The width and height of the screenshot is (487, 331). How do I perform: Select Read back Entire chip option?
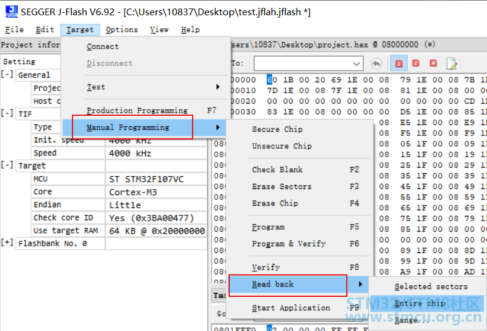(x=427, y=304)
